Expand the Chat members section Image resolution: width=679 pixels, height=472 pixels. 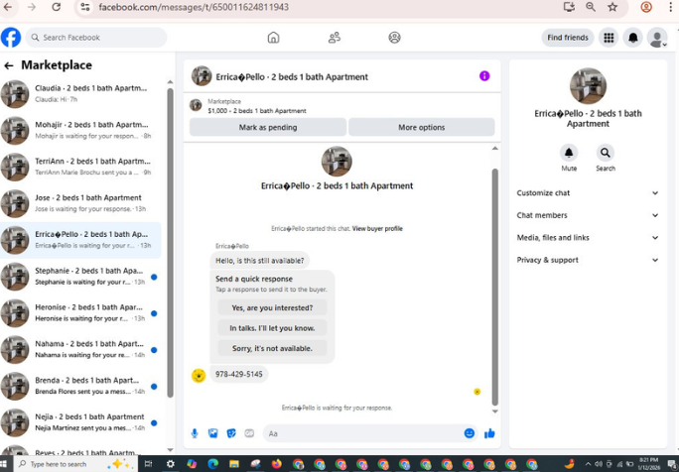(588, 215)
